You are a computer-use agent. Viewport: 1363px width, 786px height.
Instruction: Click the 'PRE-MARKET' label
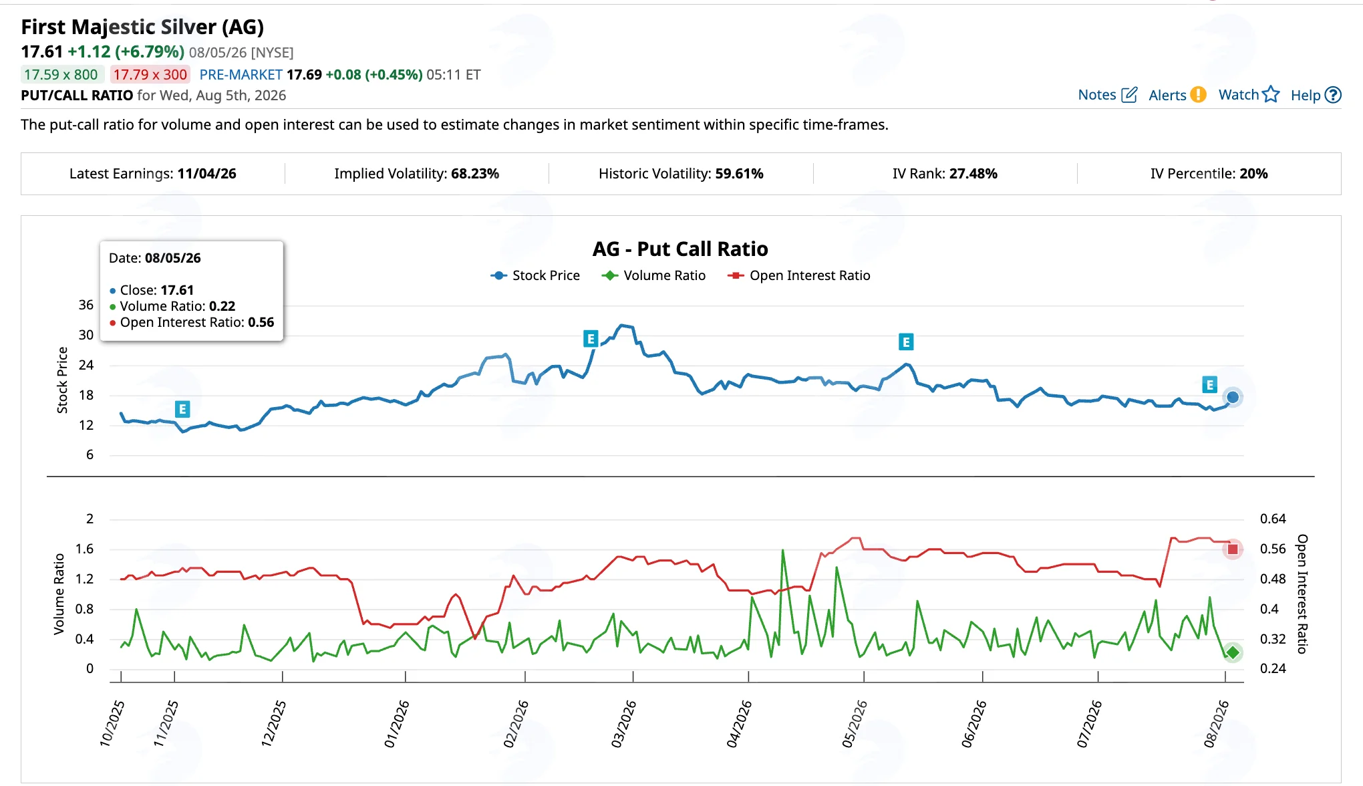tap(241, 75)
